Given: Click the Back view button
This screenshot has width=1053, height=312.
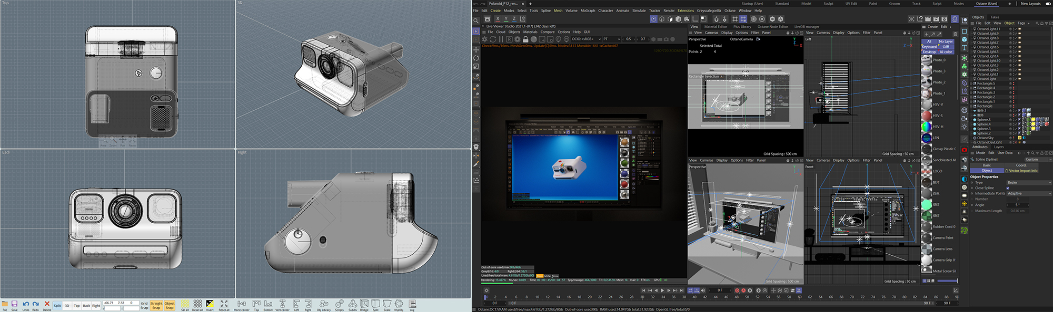Looking at the screenshot, I should tap(86, 305).
